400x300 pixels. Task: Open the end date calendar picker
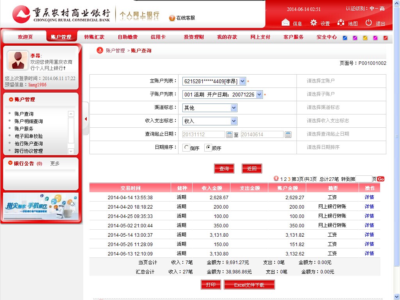pos(288,134)
